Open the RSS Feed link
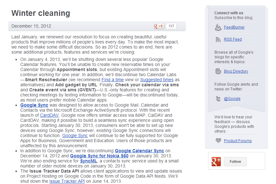 tap(233, 39)
